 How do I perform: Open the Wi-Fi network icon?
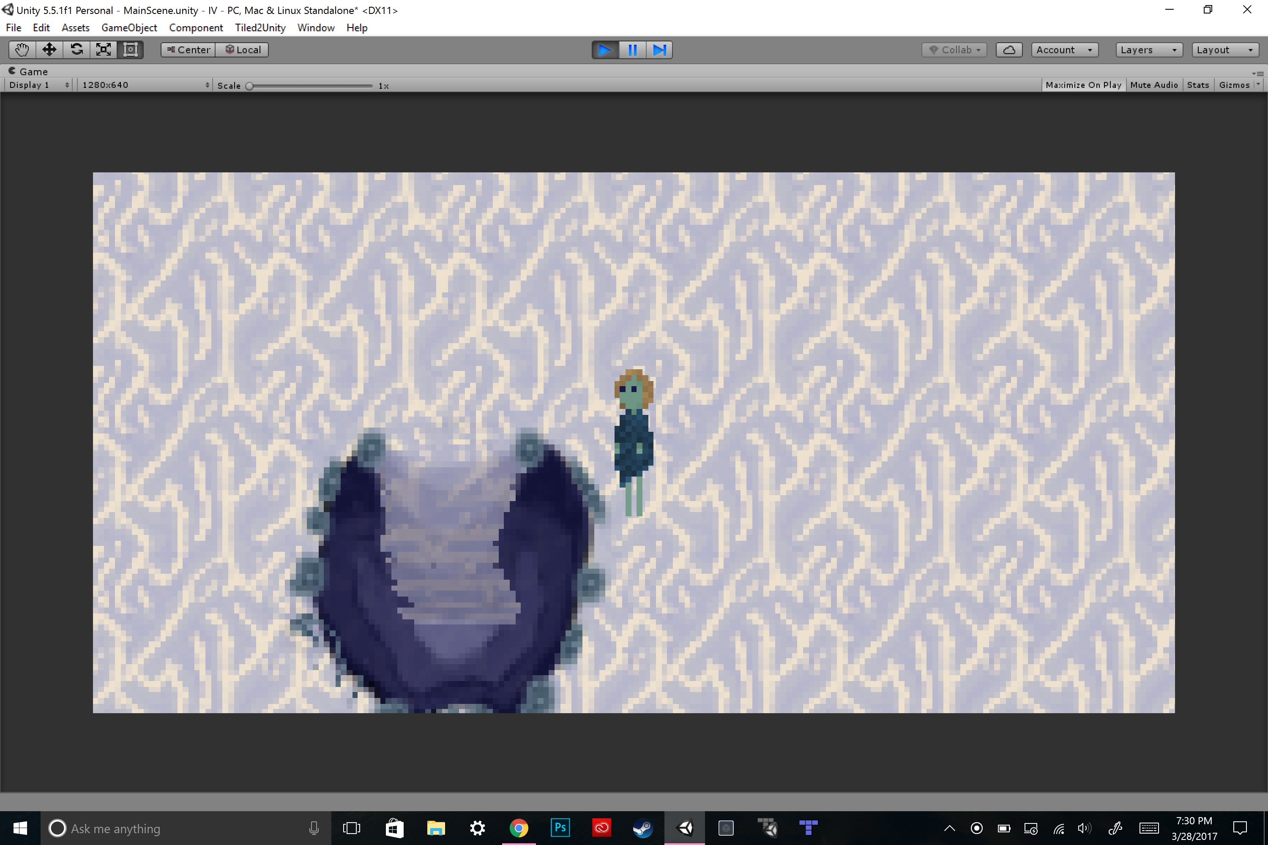click(1059, 829)
